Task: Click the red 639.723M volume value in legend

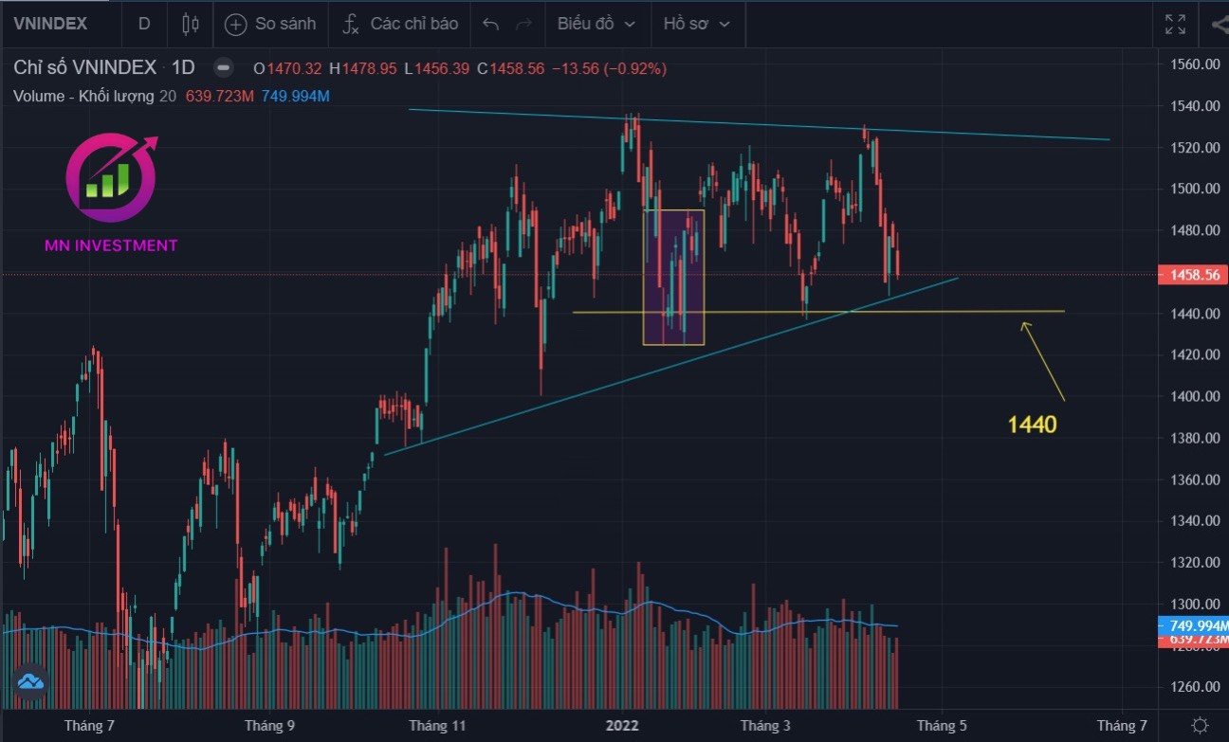Action: (218, 96)
